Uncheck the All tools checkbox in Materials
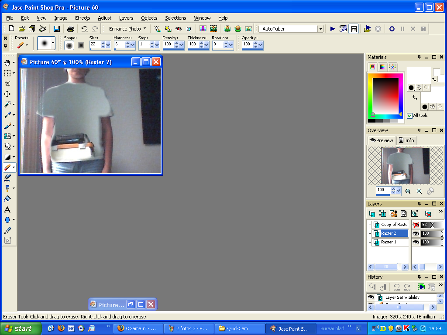This screenshot has height=335, width=447. (x=409, y=116)
